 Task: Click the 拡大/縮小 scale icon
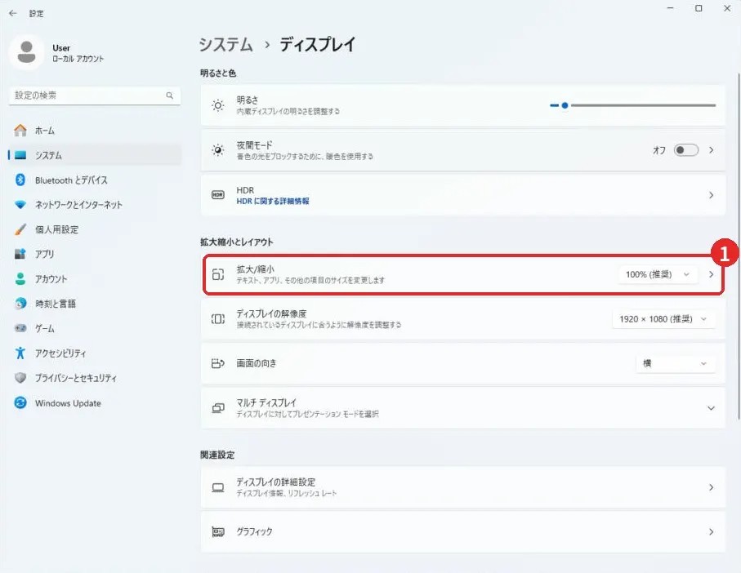pyautogui.click(x=218, y=274)
